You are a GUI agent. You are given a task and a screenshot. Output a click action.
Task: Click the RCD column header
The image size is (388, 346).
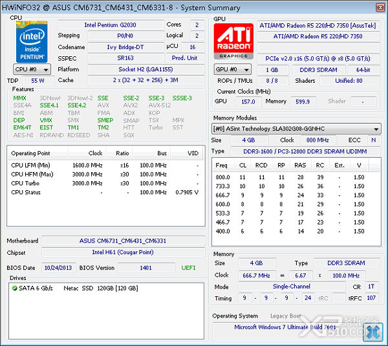point(261,166)
